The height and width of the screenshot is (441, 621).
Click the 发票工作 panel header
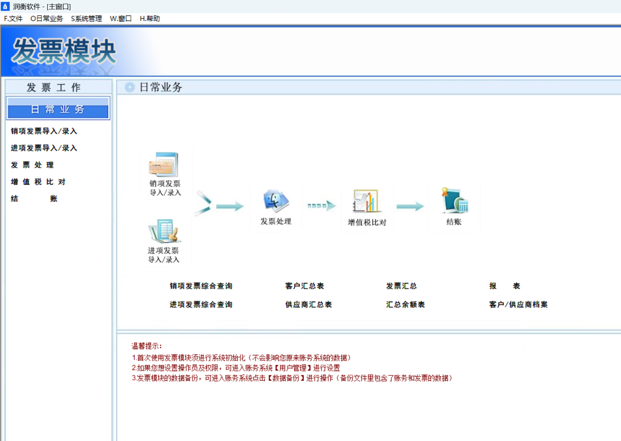point(58,87)
